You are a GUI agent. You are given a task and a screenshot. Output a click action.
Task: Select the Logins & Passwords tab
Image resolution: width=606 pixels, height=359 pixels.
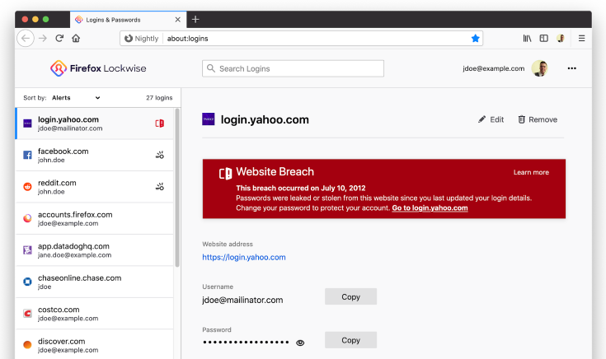click(x=129, y=19)
